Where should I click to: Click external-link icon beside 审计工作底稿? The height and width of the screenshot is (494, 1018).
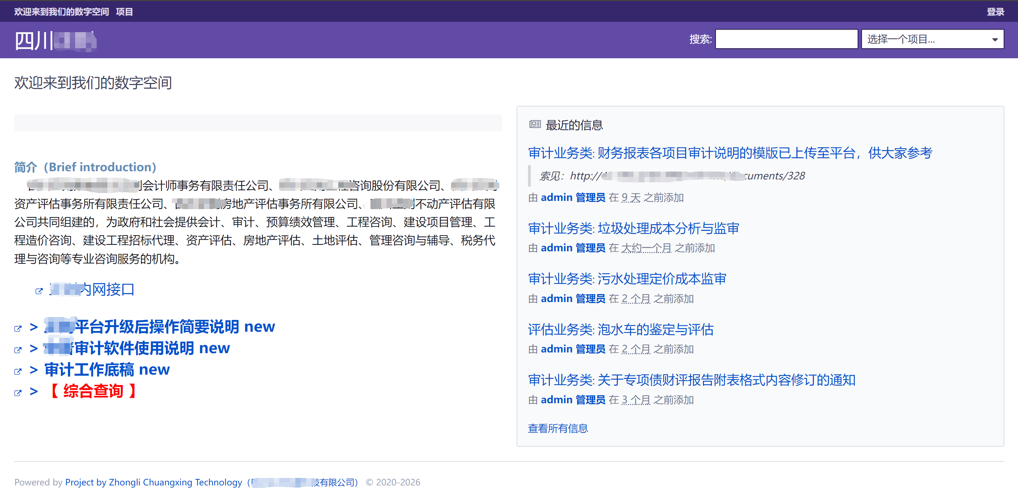(x=18, y=371)
